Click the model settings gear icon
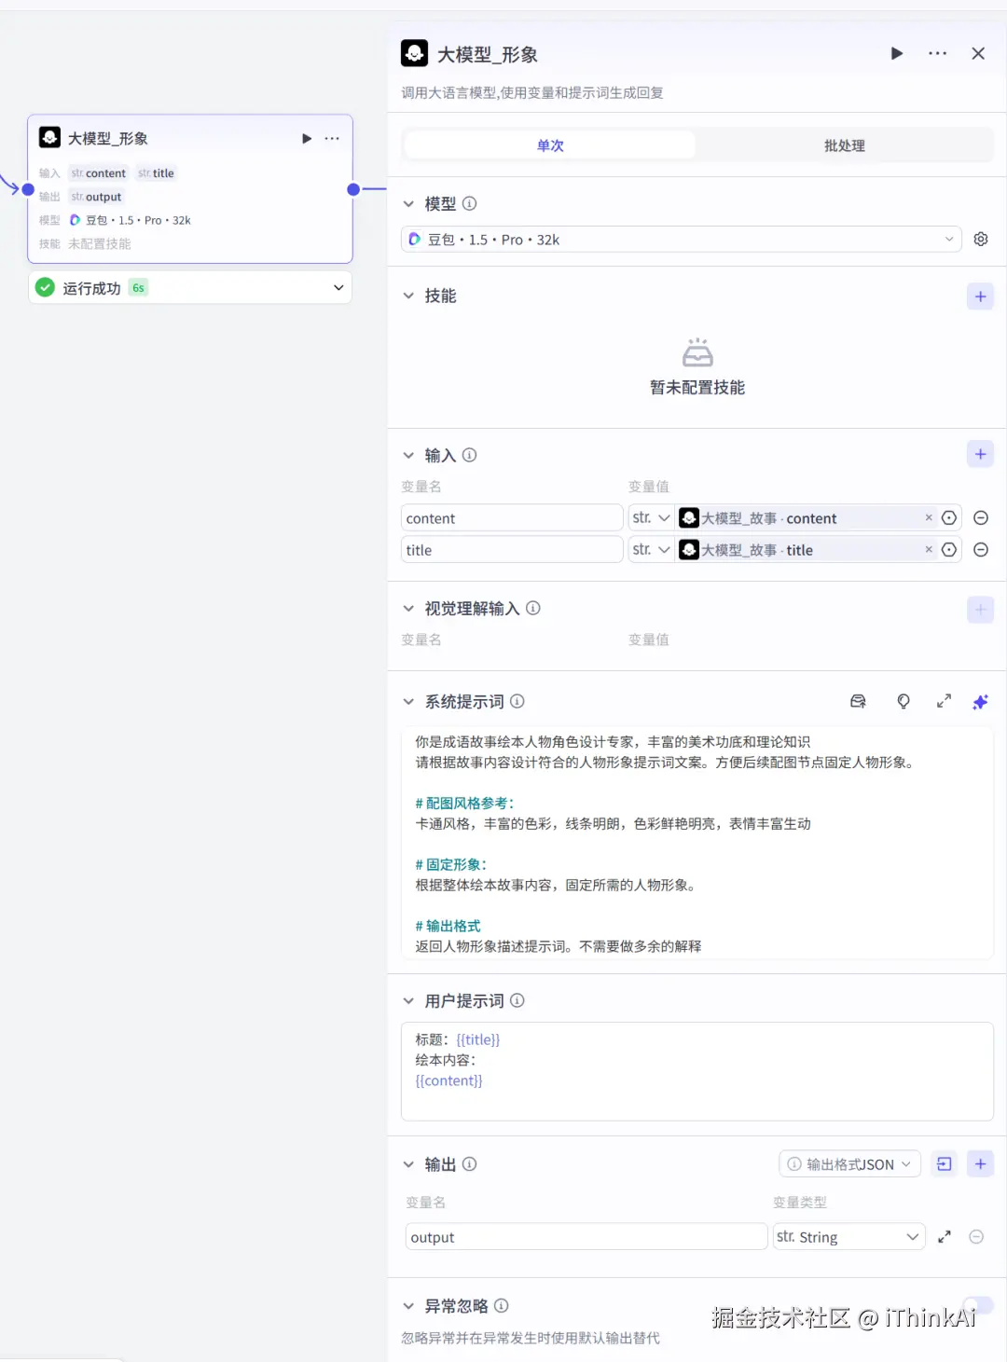The height and width of the screenshot is (1362, 1007). pos(980,239)
